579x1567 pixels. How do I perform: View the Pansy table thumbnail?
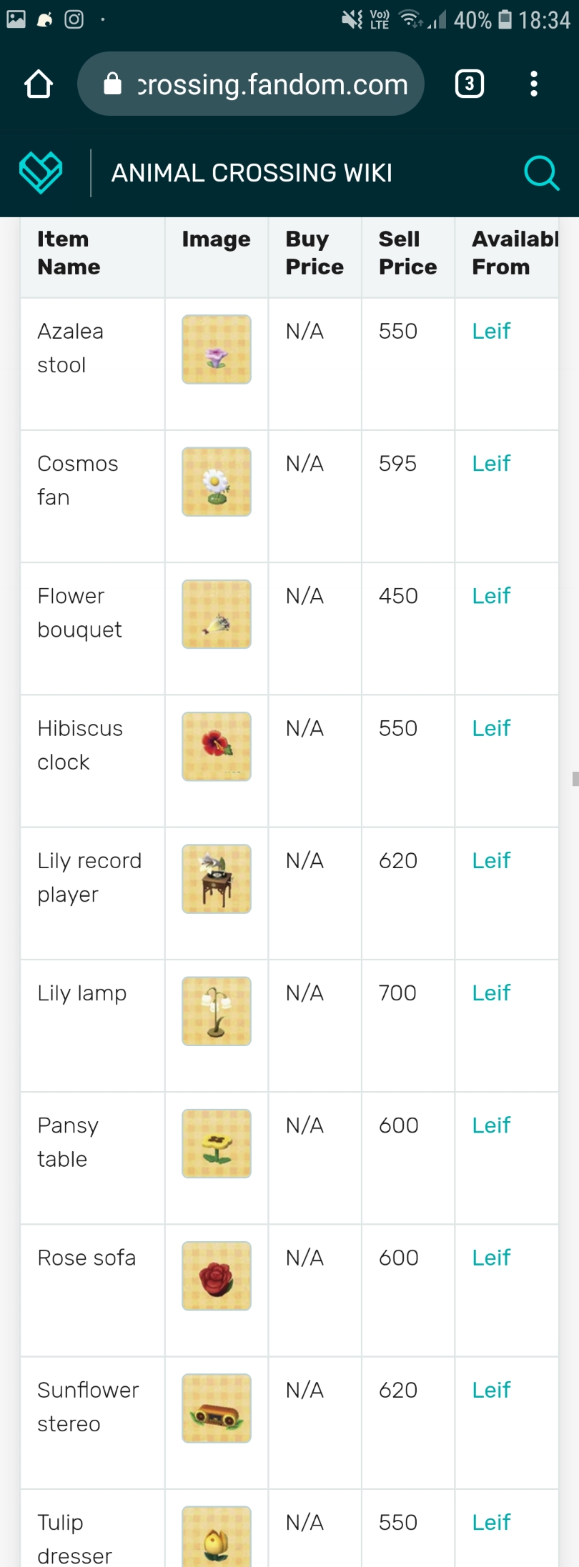click(x=217, y=1143)
